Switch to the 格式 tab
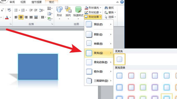Viewport: 177px width, 99px height. click(x=51, y=2)
